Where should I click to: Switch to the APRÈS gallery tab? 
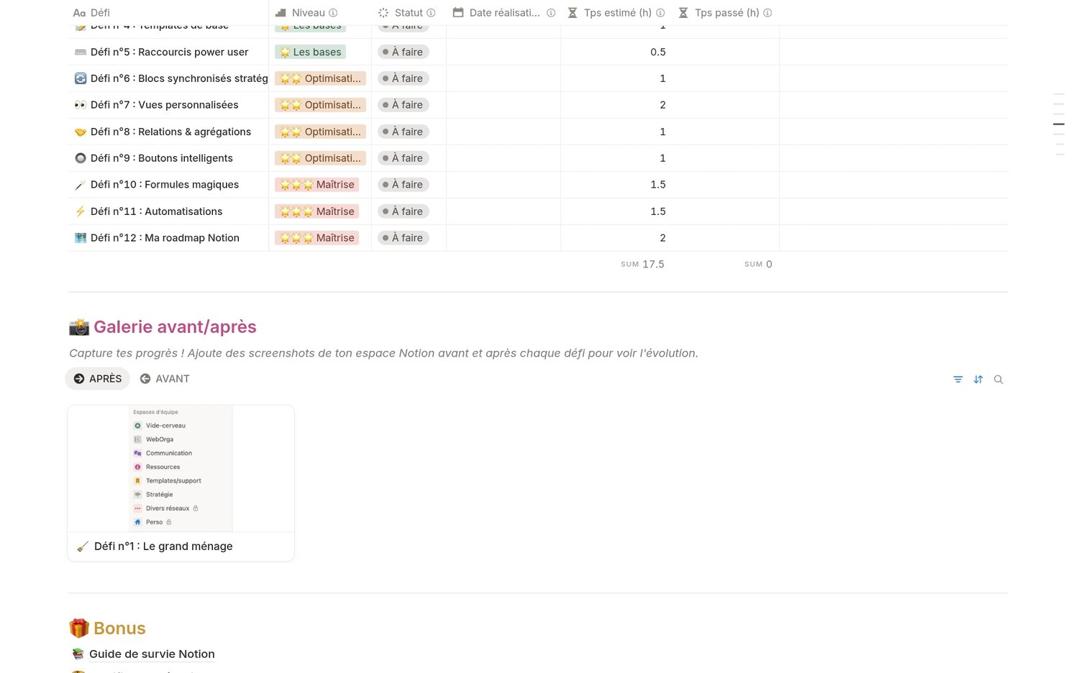(98, 379)
